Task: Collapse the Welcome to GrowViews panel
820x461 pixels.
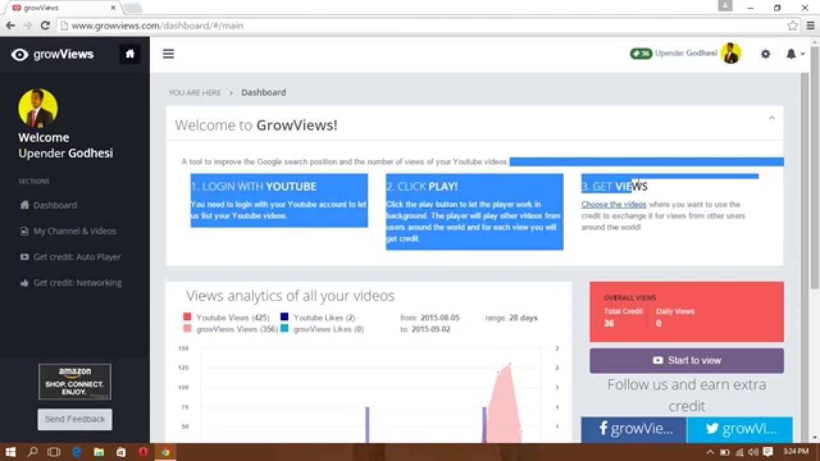Action: click(771, 118)
